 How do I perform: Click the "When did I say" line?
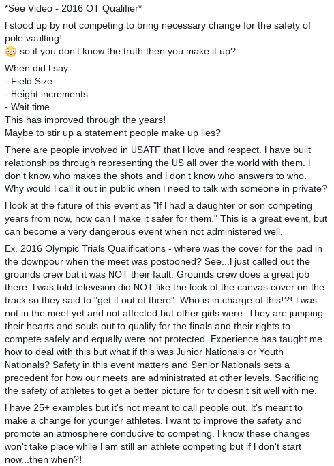click(36, 68)
